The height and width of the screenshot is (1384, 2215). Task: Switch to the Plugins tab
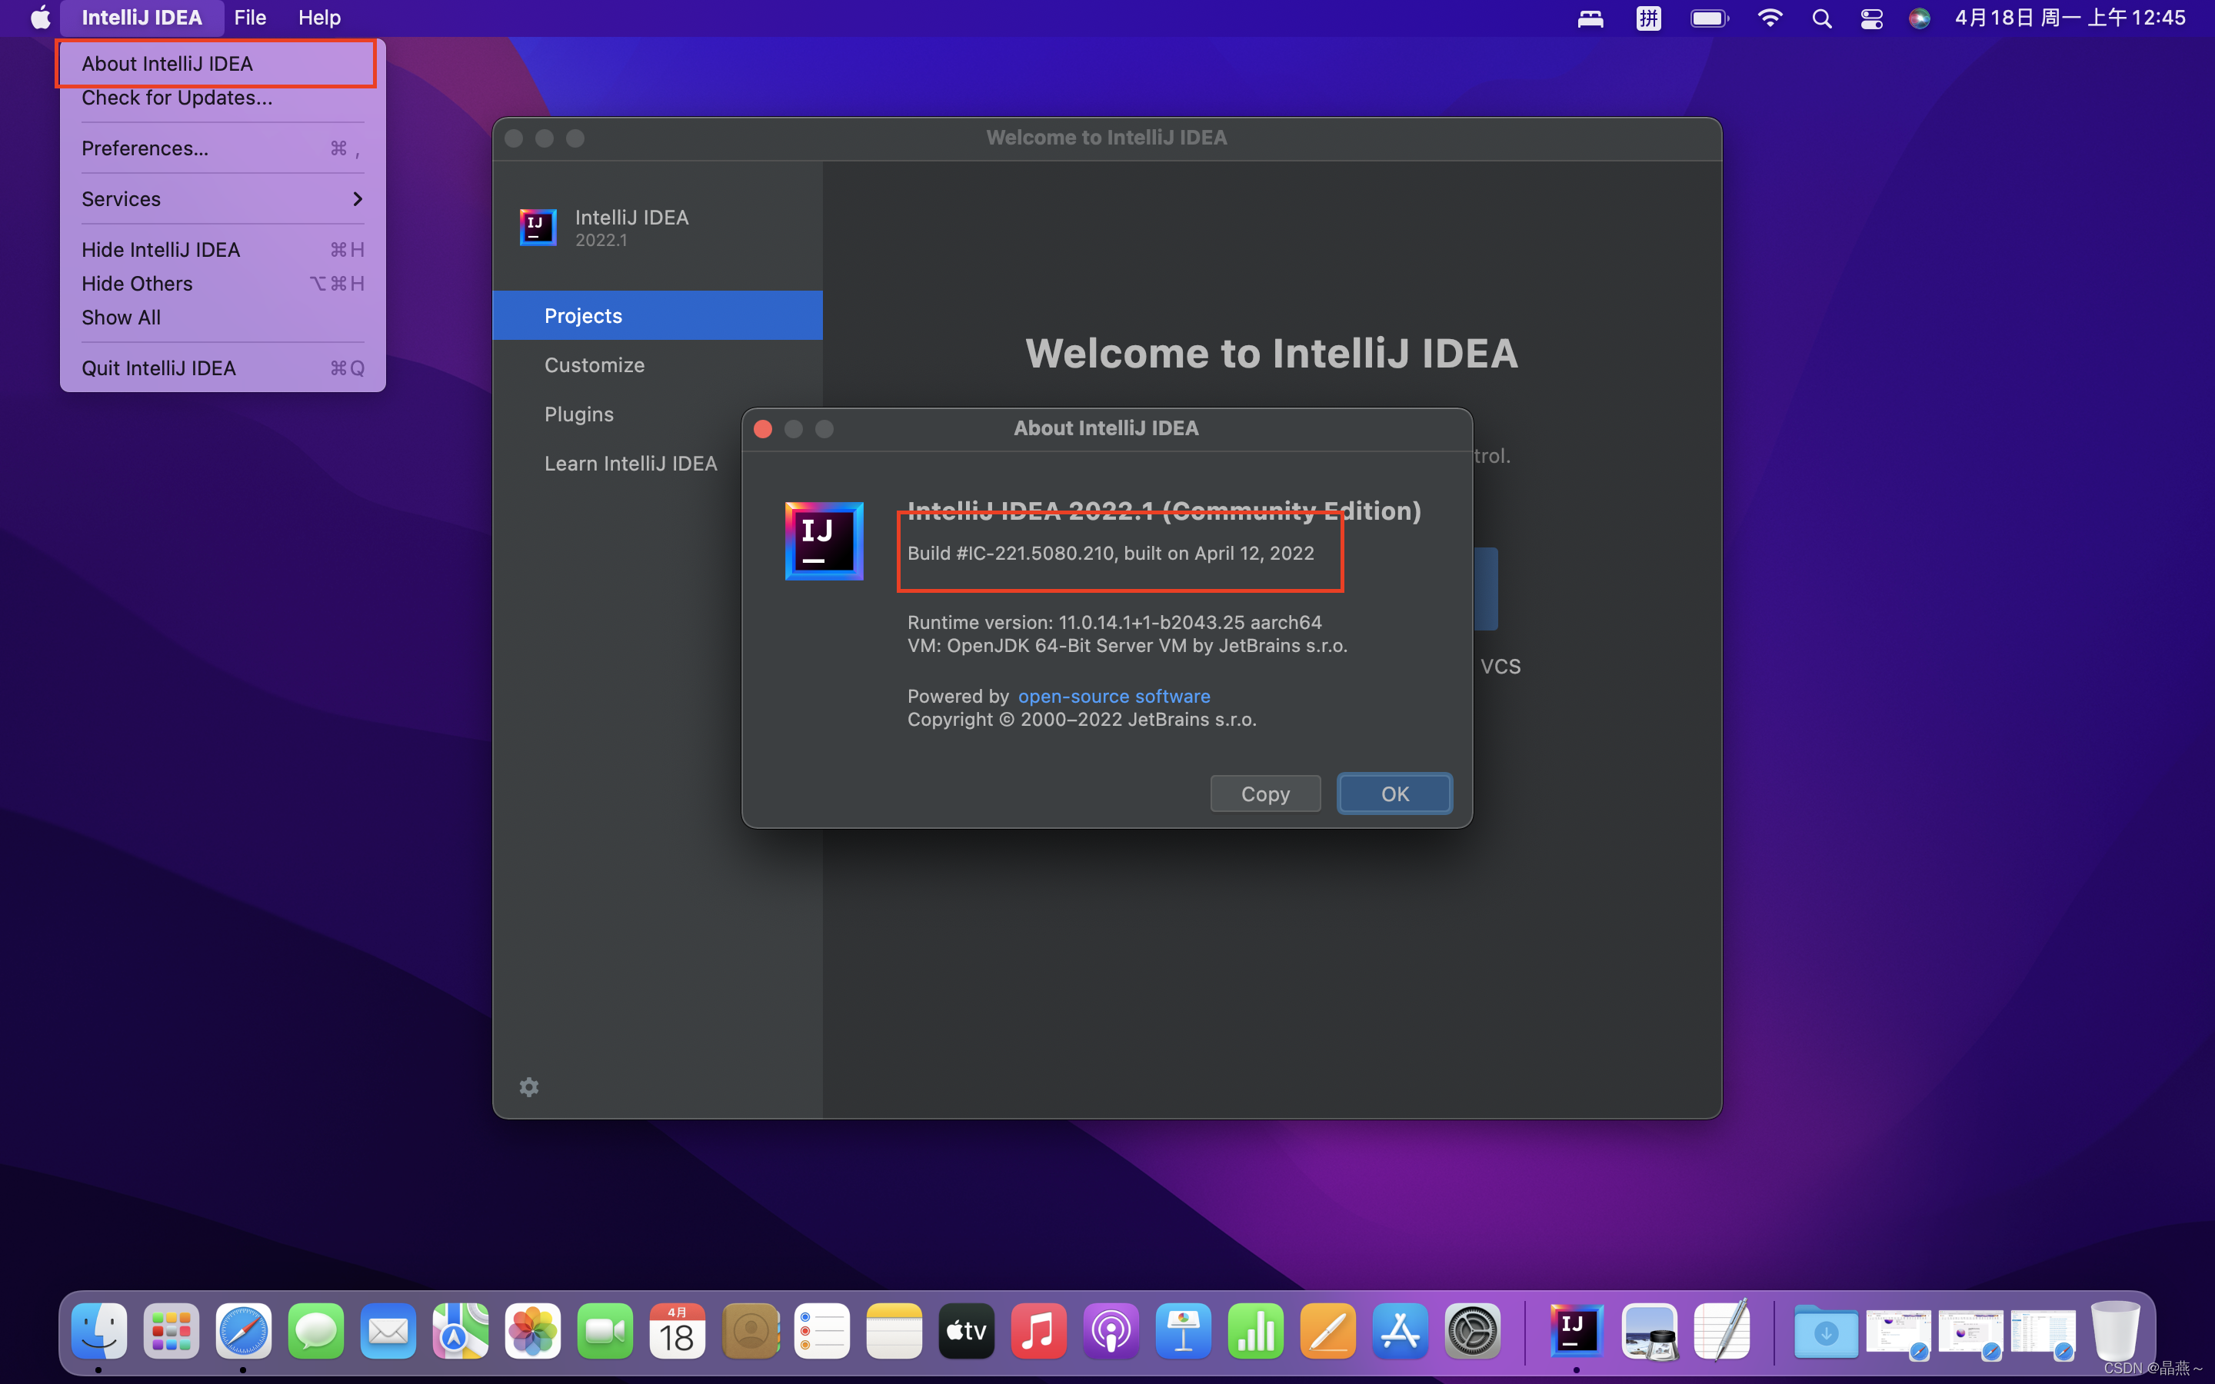[578, 414]
